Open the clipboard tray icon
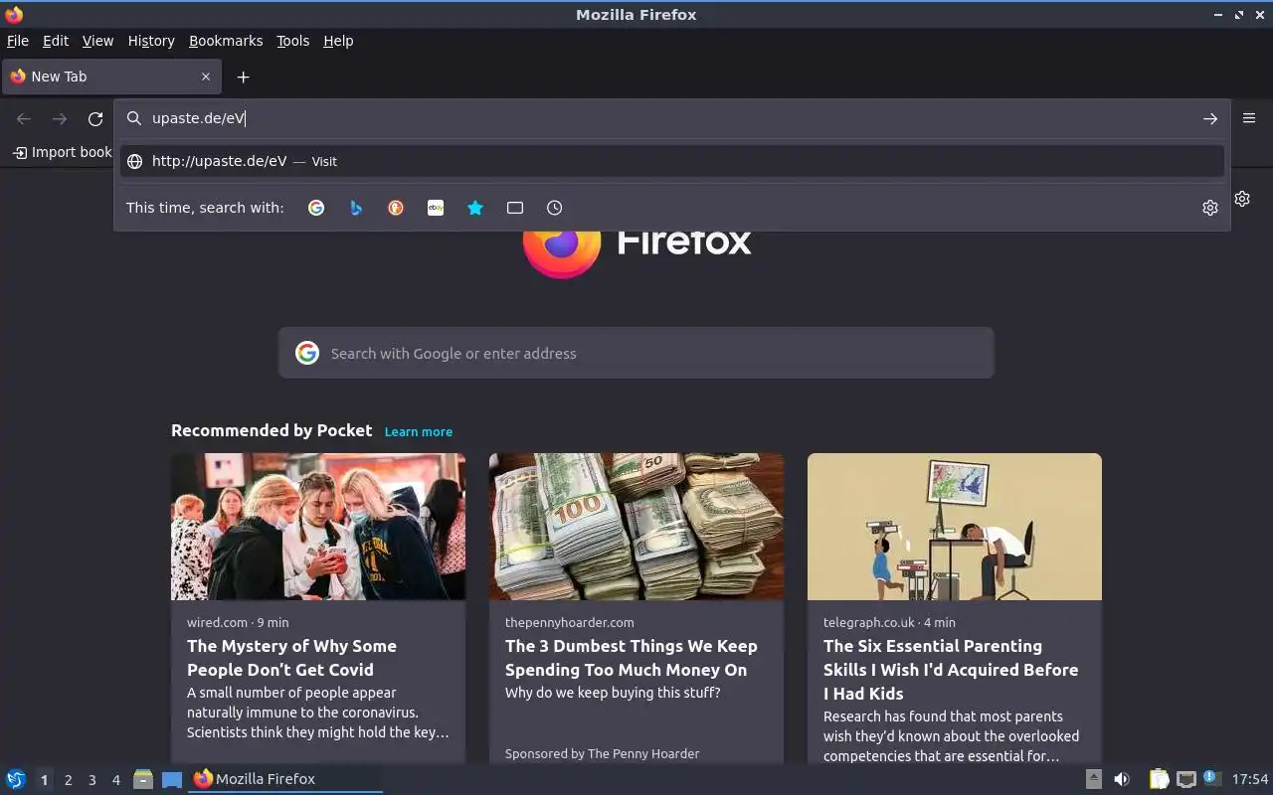 click(x=1159, y=779)
